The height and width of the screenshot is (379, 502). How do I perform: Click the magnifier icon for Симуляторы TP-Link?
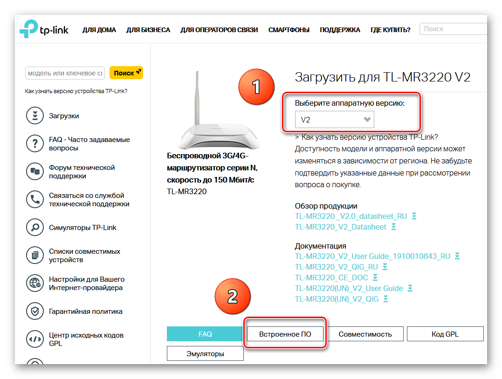point(35,227)
